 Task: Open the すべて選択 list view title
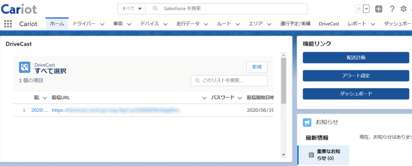[x=50, y=71]
